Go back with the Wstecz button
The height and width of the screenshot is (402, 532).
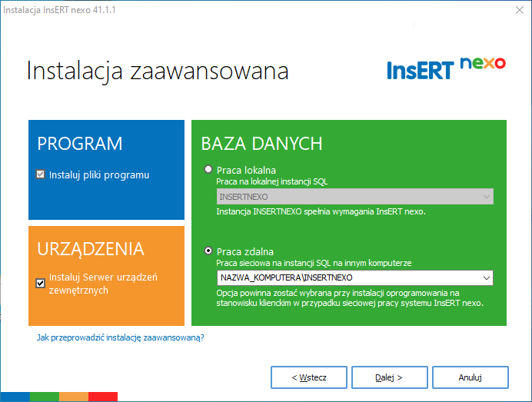point(309,377)
